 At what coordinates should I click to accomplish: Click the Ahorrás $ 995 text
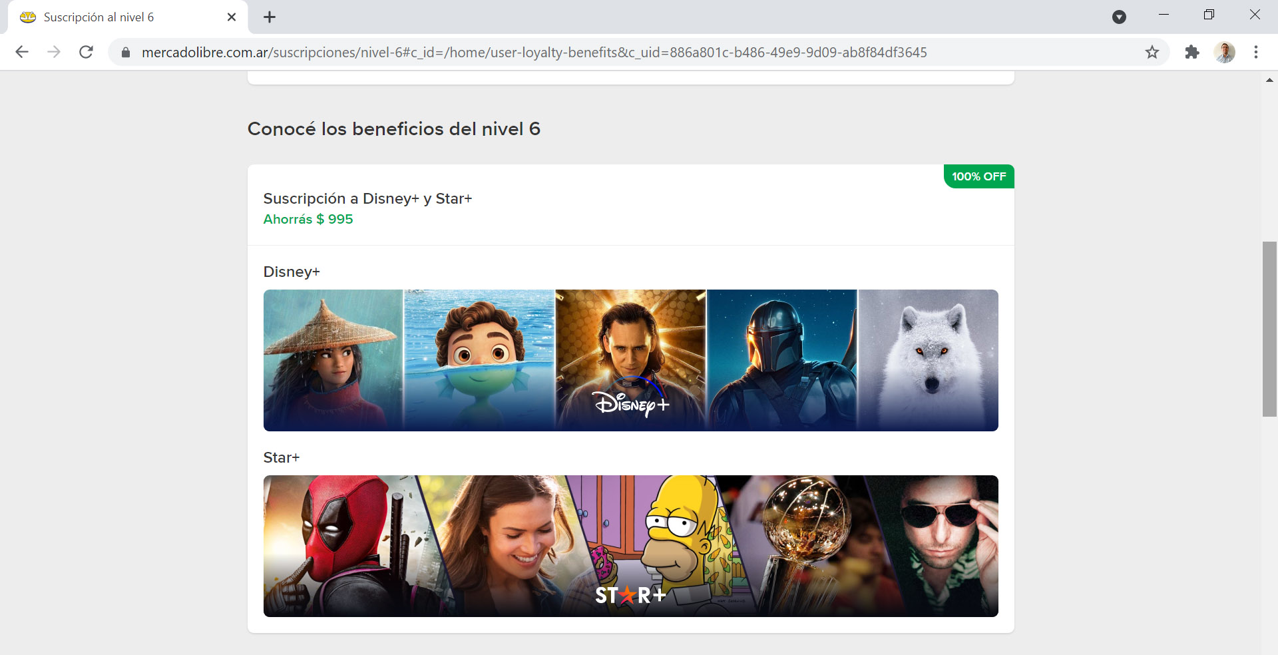[308, 219]
